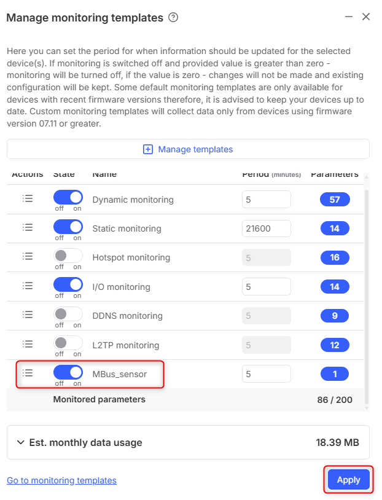Minimize the dialog with the dash icon

[x=347, y=17]
